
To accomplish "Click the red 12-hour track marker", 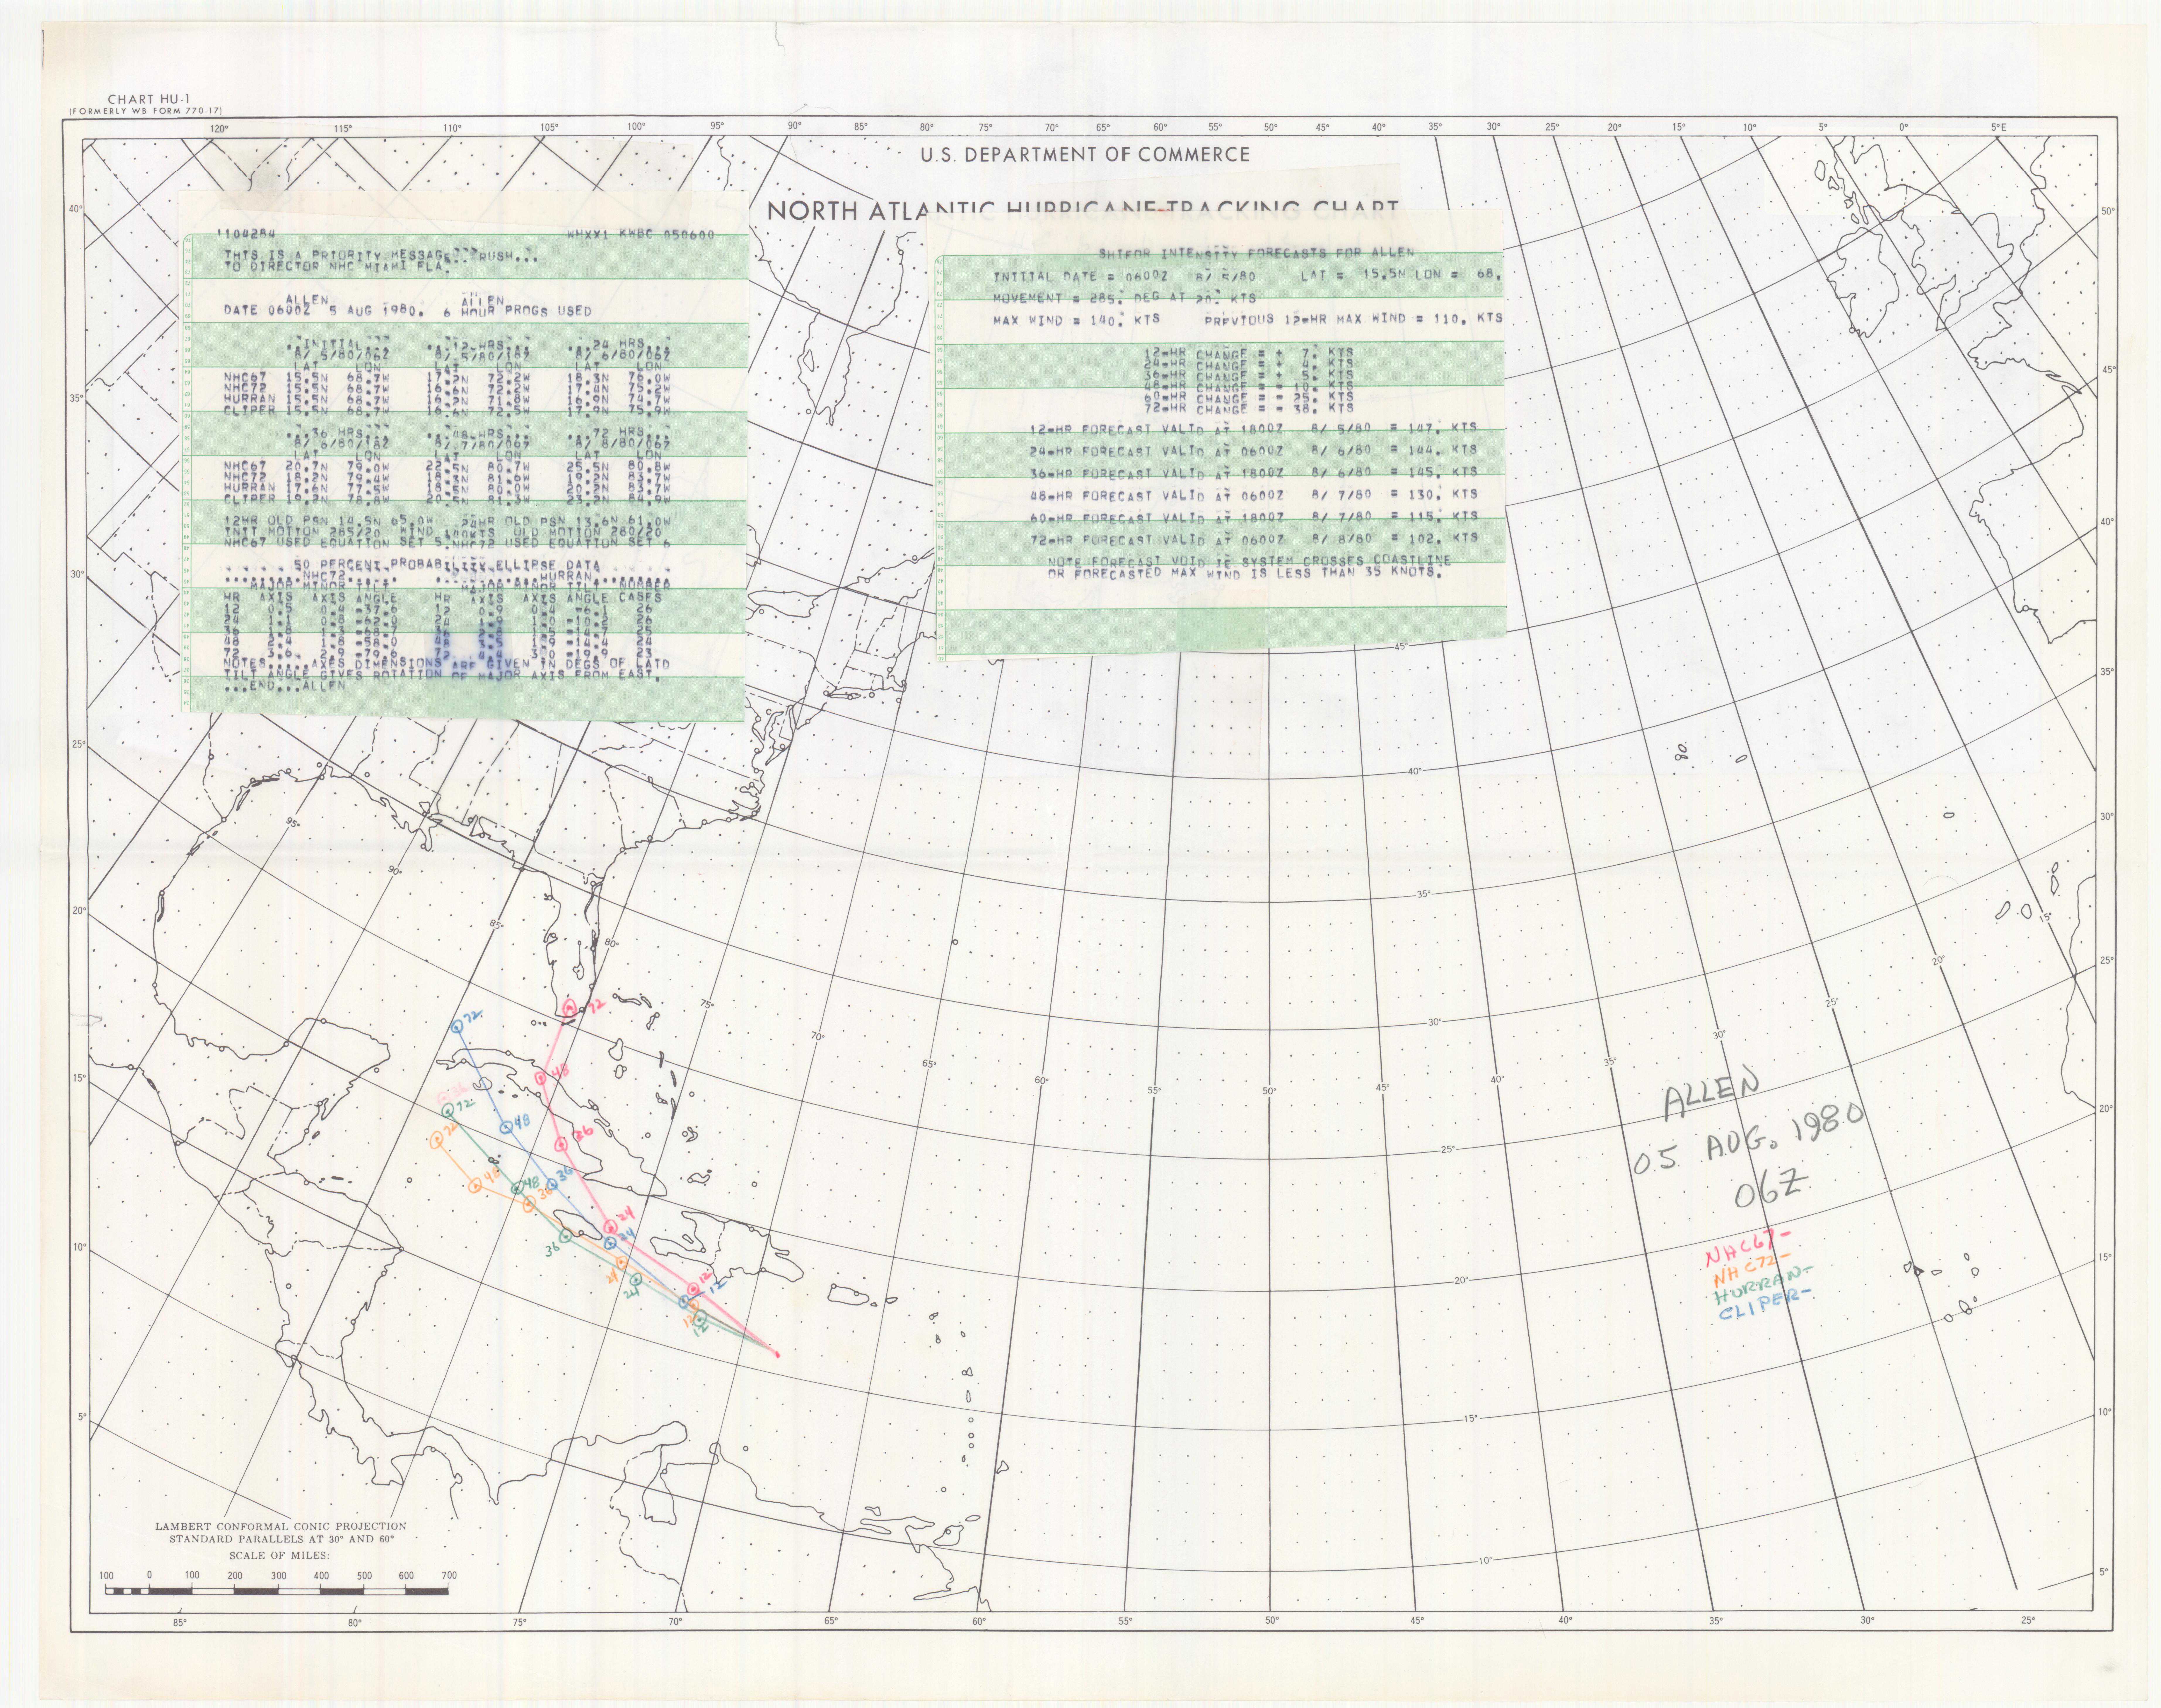I will point(694,1289).
